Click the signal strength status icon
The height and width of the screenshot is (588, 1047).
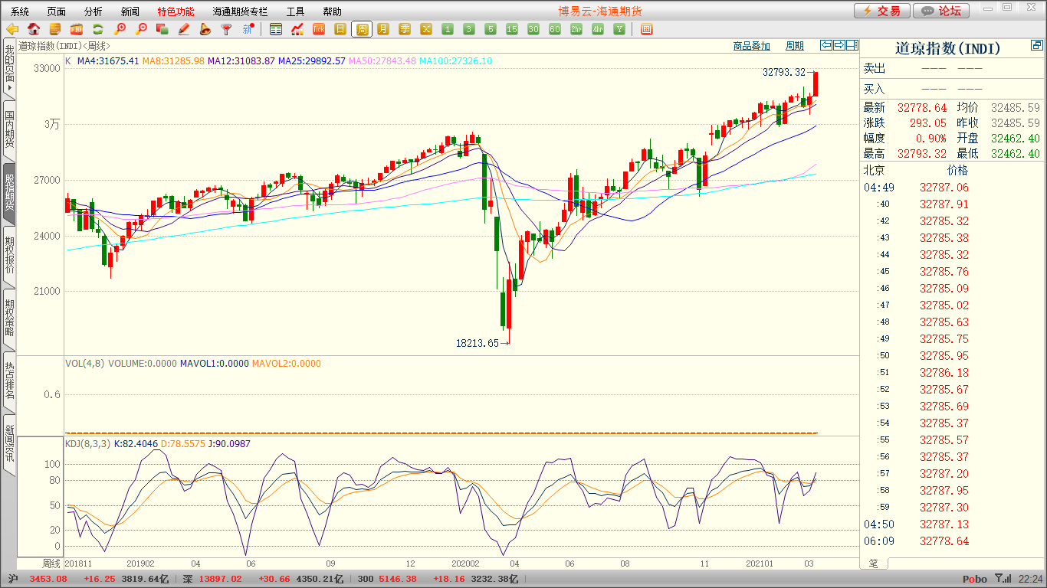point(1003,580)
